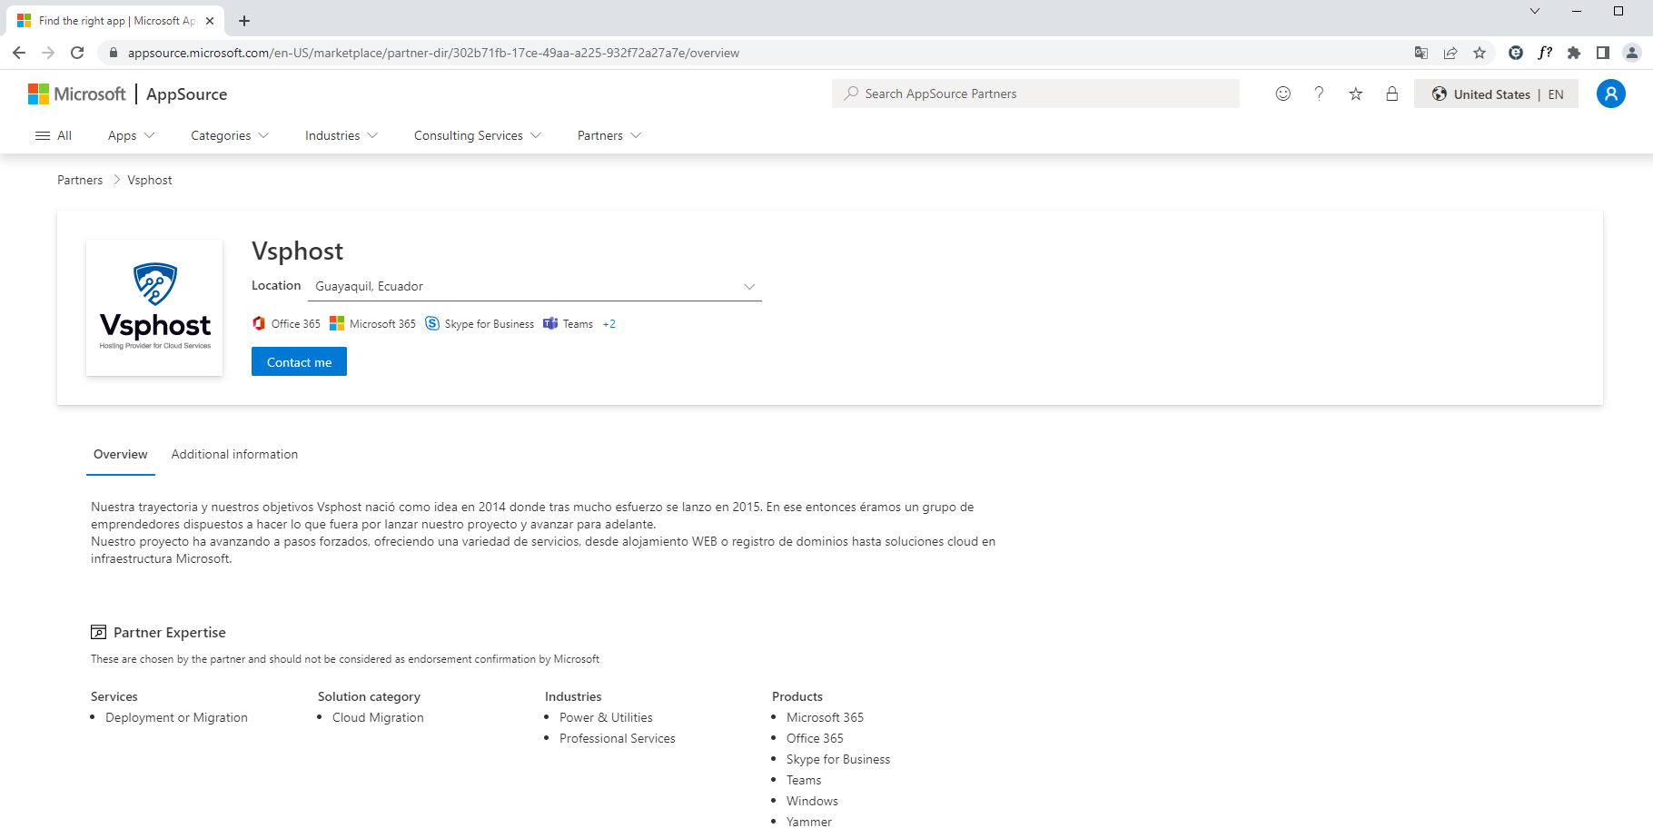Click Teams in Products list

tap(804, 780)
